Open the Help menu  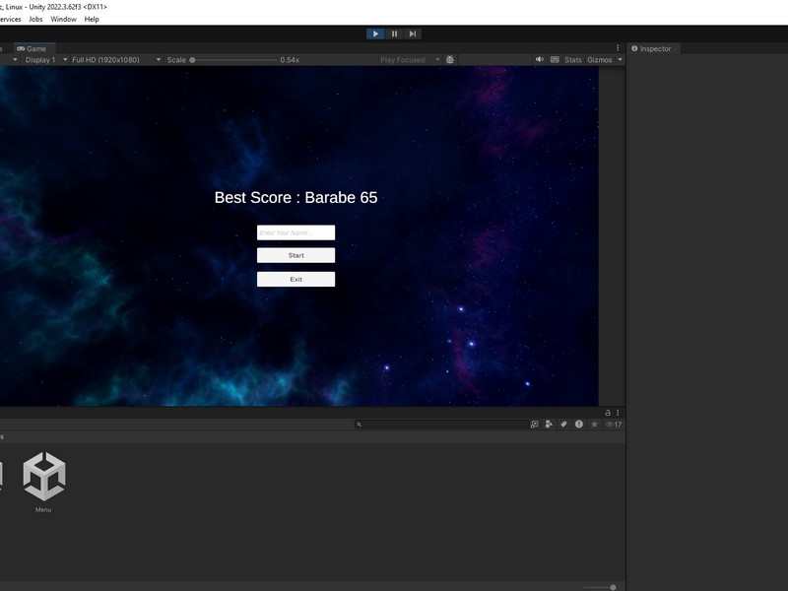pos(92,19)
